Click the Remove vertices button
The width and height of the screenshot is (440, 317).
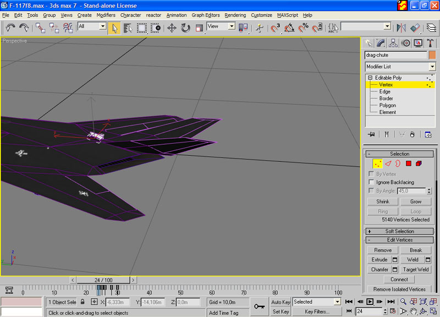[x=383, y=250]
